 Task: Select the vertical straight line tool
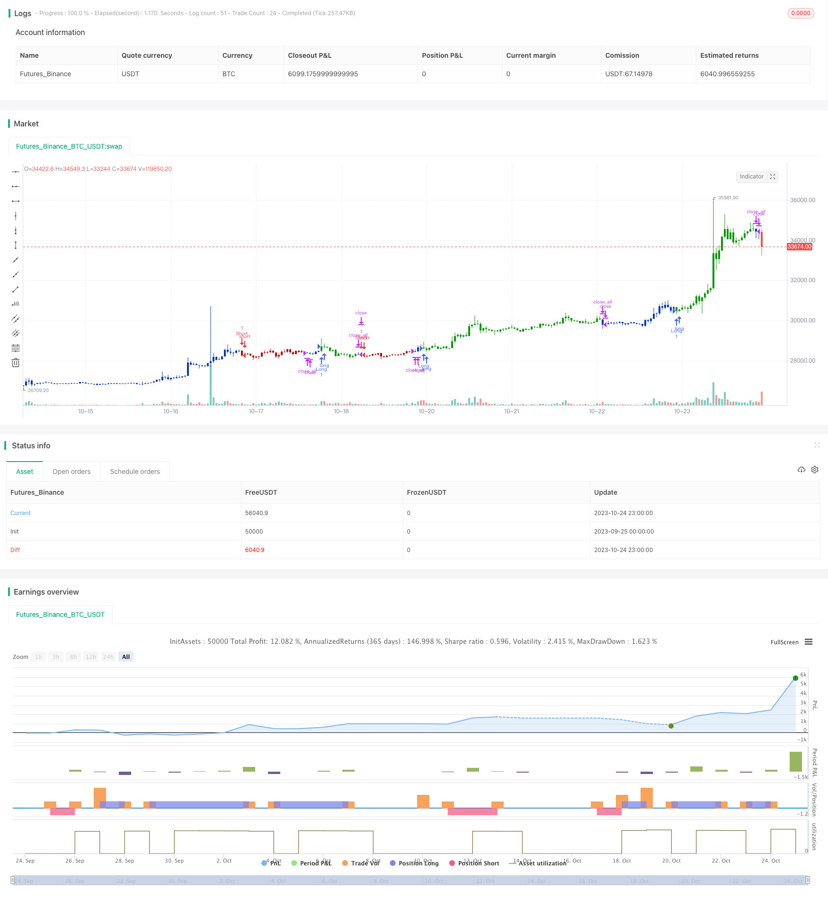point(16,216)
